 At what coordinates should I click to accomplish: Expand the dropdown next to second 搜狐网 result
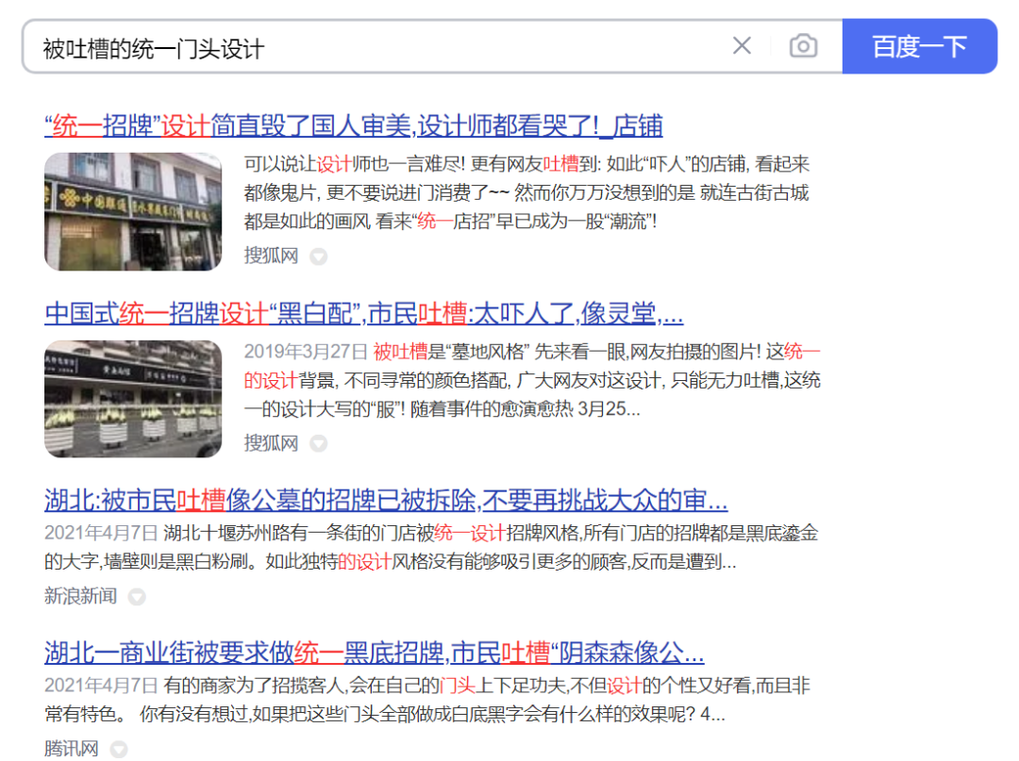click(x=319, y=443)
